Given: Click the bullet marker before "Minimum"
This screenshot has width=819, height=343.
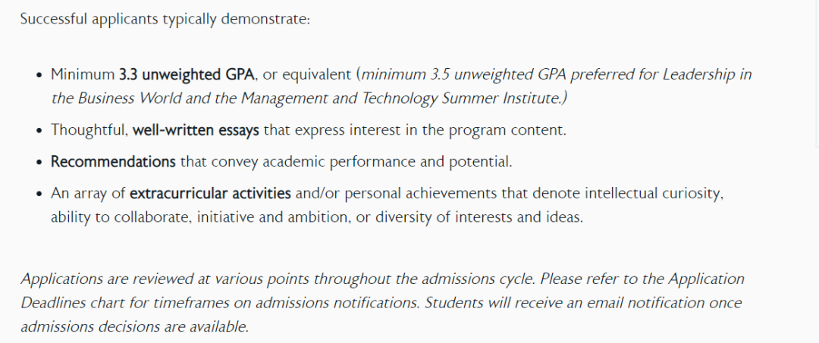Looking at the screenshot, I should coord(39,76).
